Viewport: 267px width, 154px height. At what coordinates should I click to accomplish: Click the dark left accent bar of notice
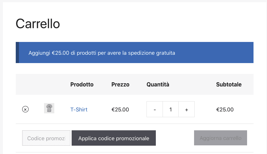17,53
